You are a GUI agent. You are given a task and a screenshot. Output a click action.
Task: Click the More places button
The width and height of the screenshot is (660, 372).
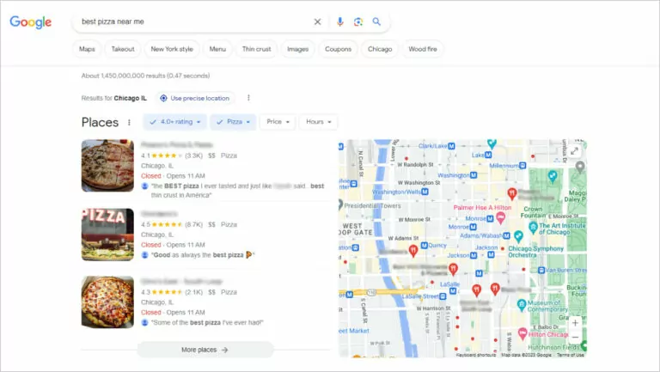tap(205, 350)
